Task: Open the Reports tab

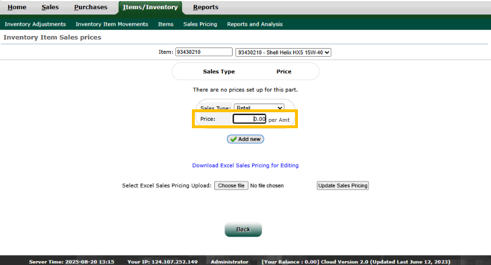Action: pos(206,7)
